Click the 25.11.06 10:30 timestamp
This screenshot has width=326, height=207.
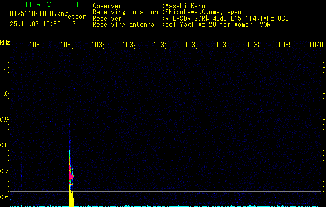[35, 24]
